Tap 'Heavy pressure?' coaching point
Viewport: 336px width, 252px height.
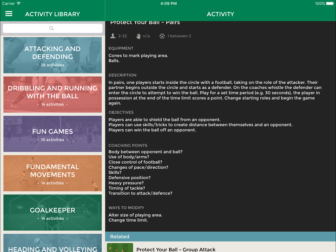pyautogui.click(x=126, y=183)
